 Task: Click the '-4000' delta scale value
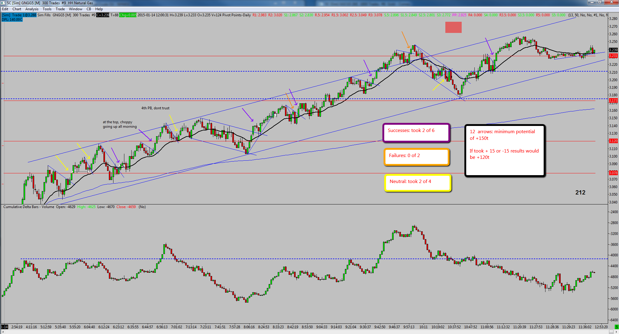614,255
